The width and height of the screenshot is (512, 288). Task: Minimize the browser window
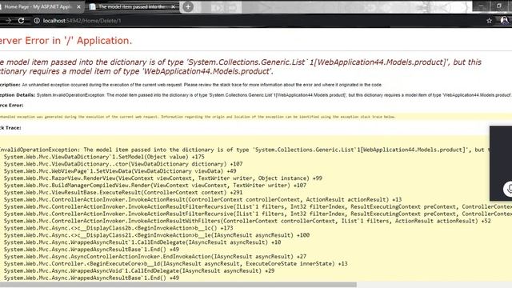[x=481, y=6]
